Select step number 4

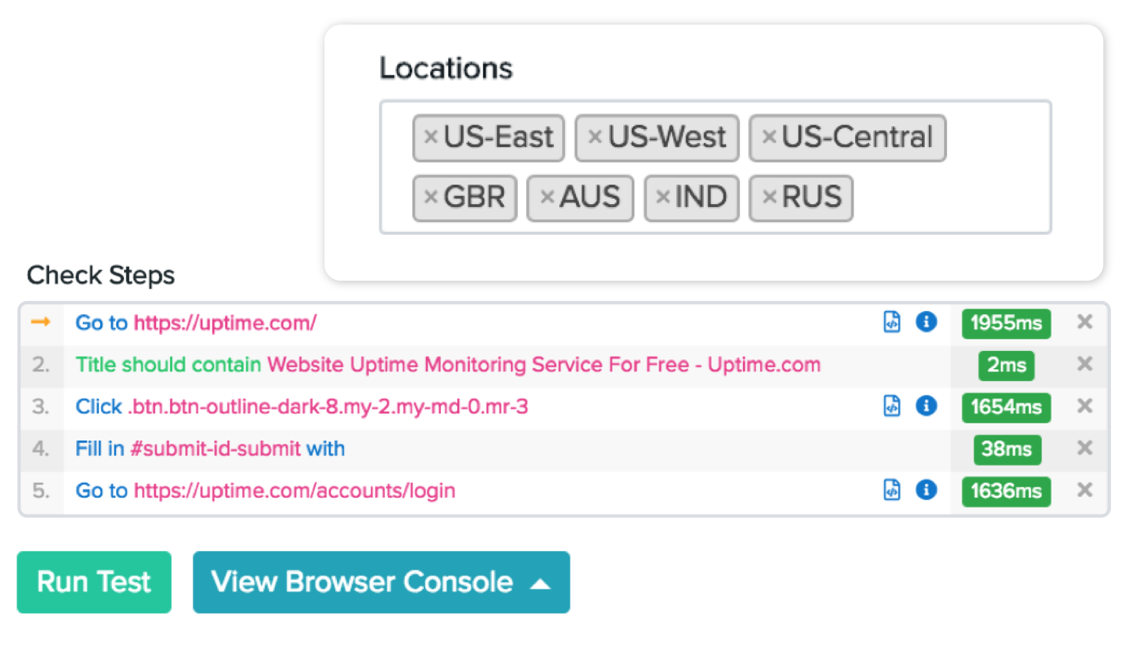point(41,448)
